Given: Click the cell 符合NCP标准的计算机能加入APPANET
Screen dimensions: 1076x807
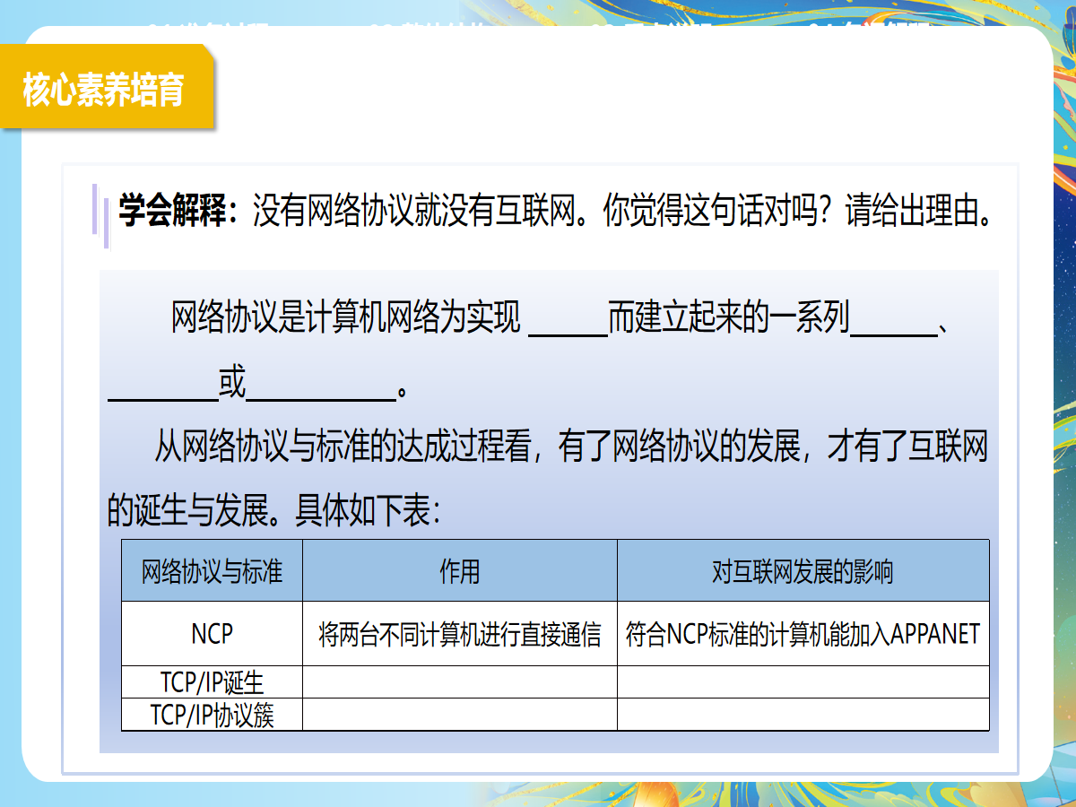Looking at the screenshot, I should pyautogui.click(x=803, y=633).
